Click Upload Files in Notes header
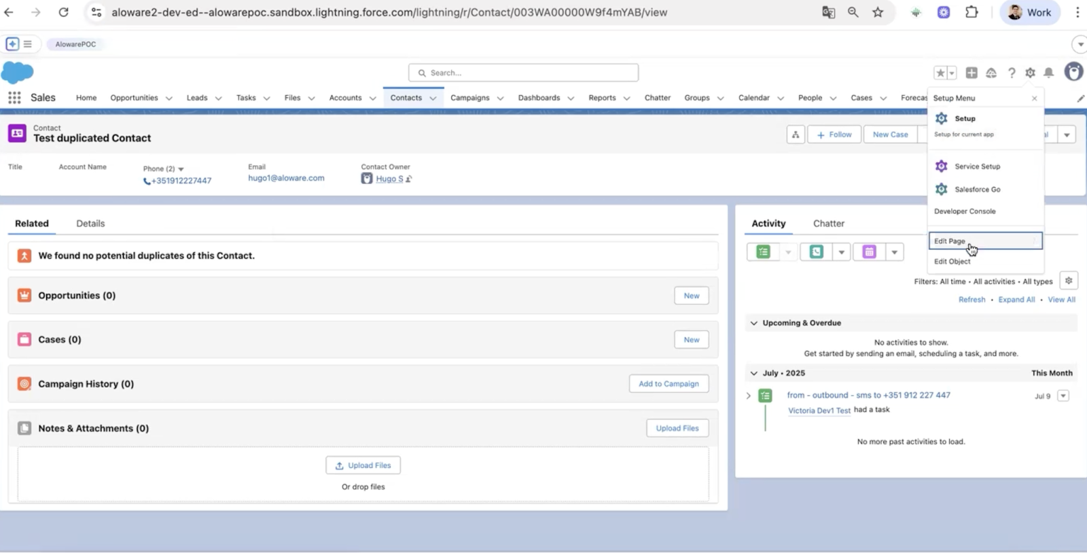1087x553 pixels. pos(677,428)
